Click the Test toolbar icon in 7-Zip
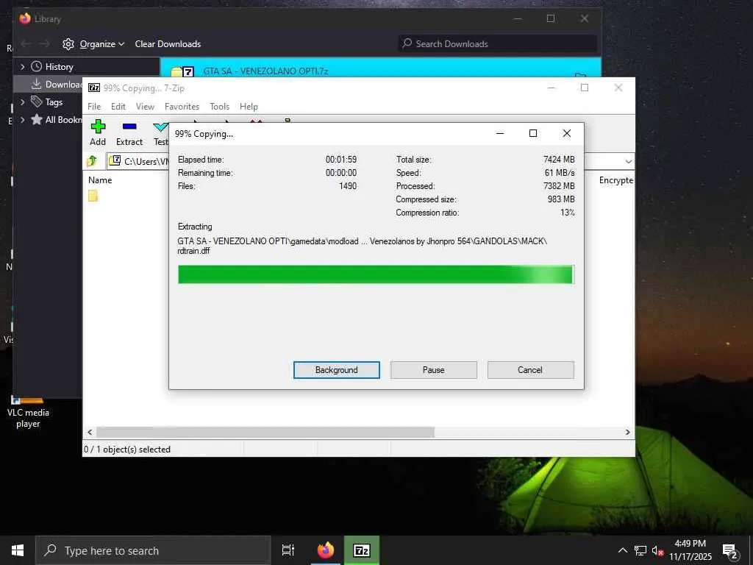753x565 pixels. click(x=160, y=127)
